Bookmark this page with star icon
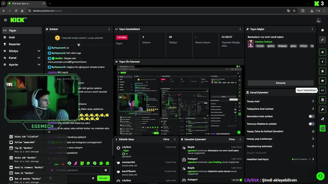The width and height of the screenshot is (328, 184). (294, 11)
